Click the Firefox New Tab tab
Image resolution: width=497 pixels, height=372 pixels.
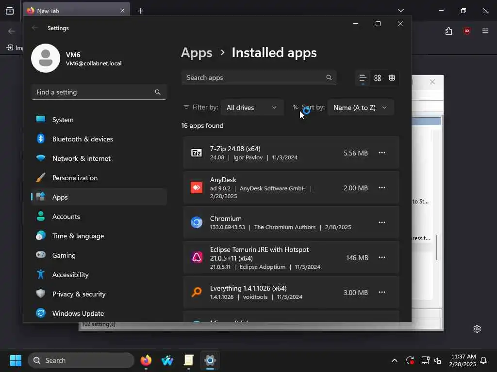(76, 11)
